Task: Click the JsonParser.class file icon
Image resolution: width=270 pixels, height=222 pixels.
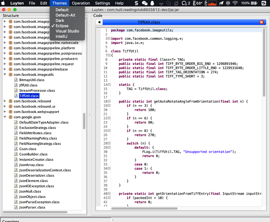Action: 16,207
